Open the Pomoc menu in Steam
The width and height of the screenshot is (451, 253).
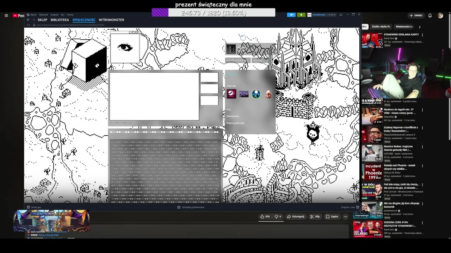[70, 15]
